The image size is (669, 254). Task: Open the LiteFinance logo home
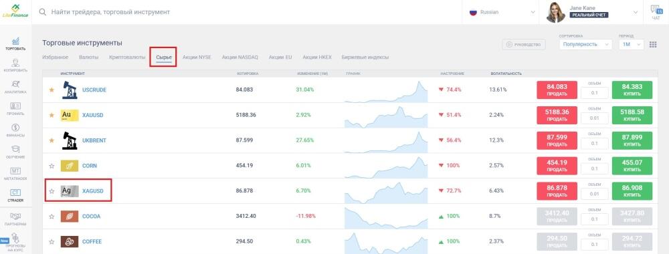tap(15, 11)
